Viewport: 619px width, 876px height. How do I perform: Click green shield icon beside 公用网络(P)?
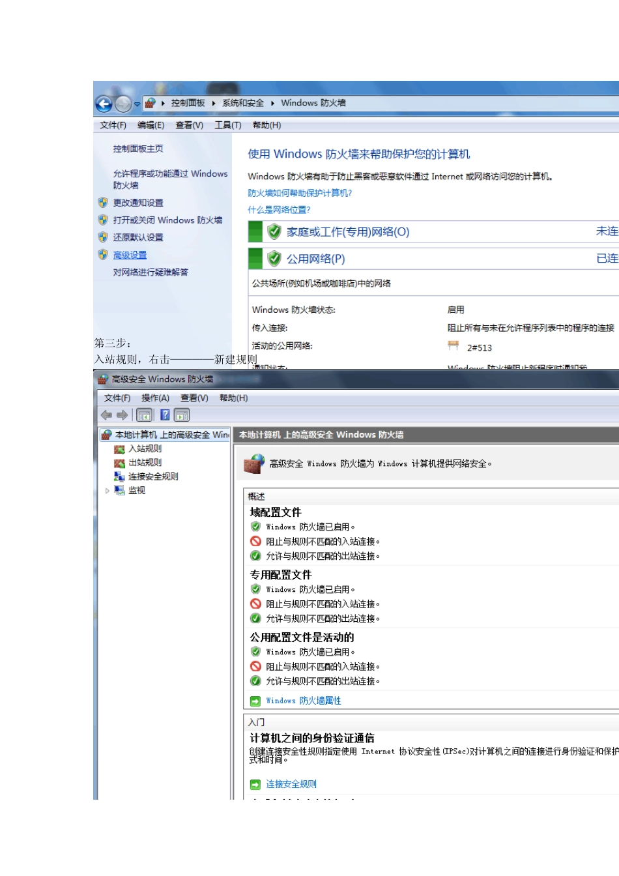pyautogui.click(x=274, y=259)
